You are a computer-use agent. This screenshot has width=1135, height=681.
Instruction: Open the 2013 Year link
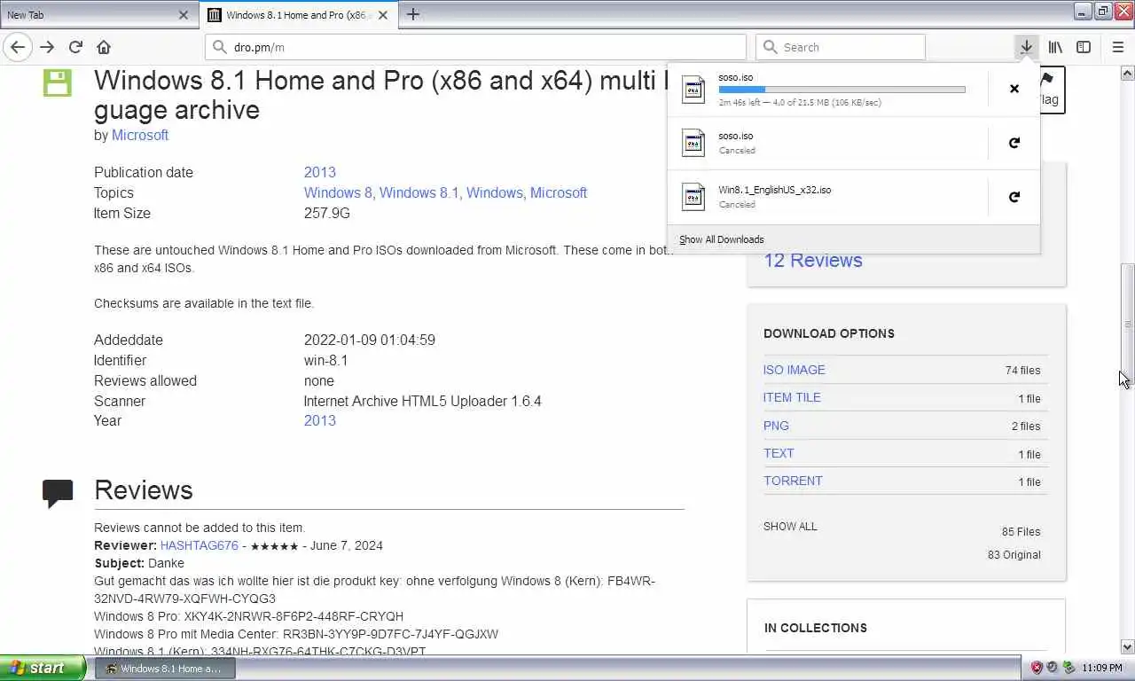[x=320, y=420]
